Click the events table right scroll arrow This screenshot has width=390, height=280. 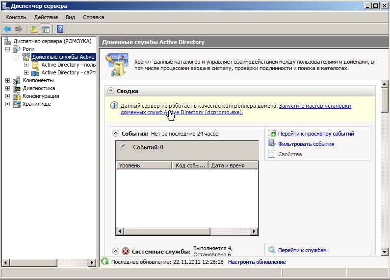pos(254,232)
